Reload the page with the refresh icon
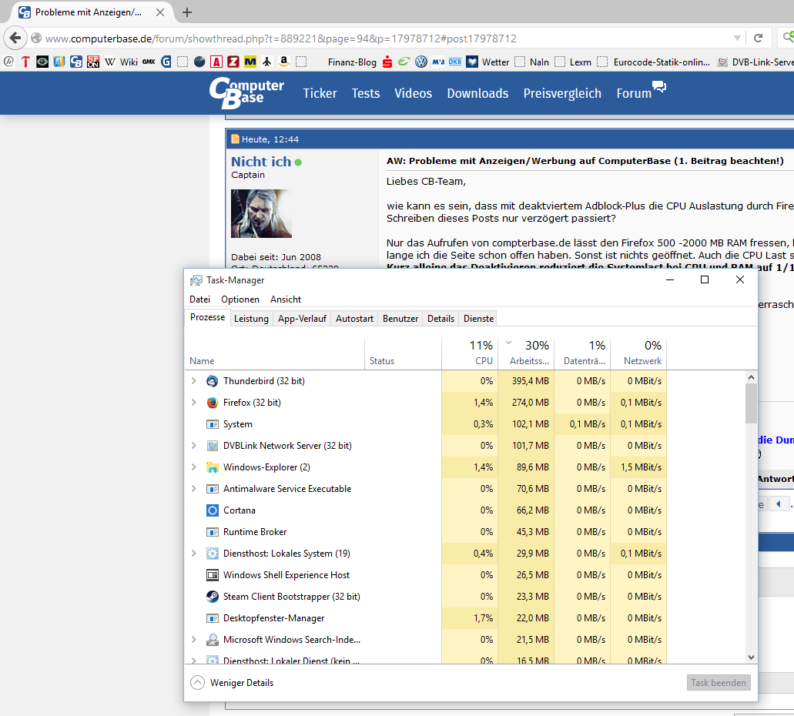The height and width of the screenshot is (716, 794). coord(758,38)
